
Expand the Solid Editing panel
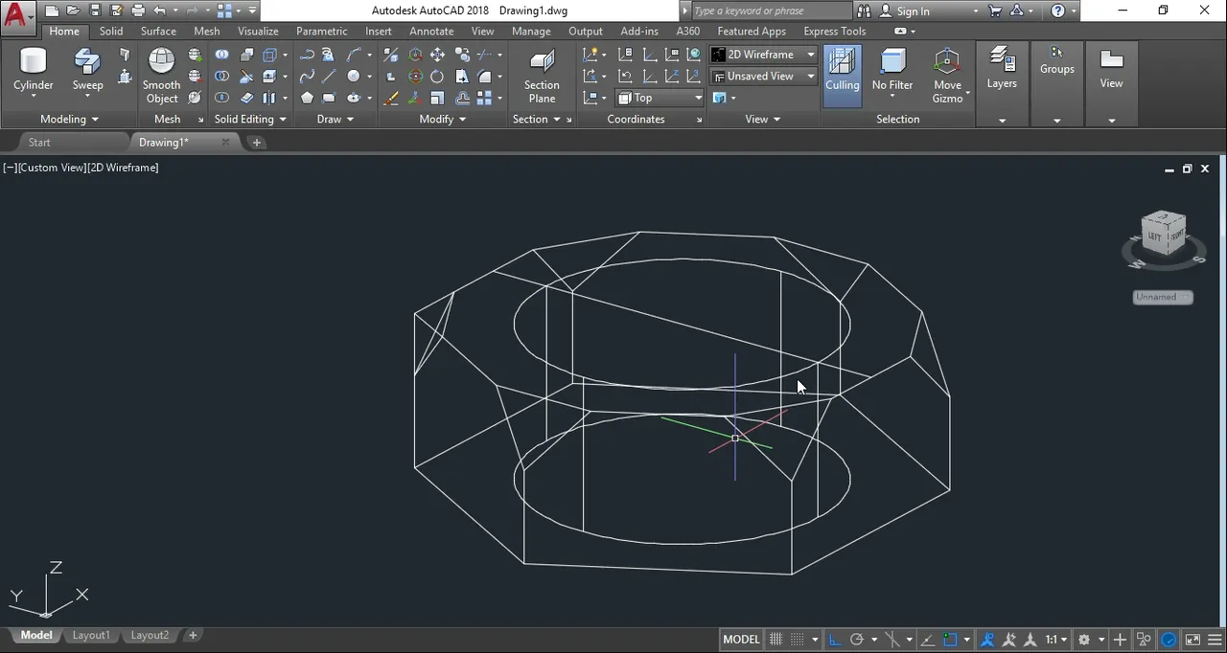250,119
